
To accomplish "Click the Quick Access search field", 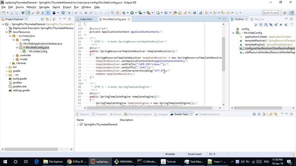I will coord(270,13).
